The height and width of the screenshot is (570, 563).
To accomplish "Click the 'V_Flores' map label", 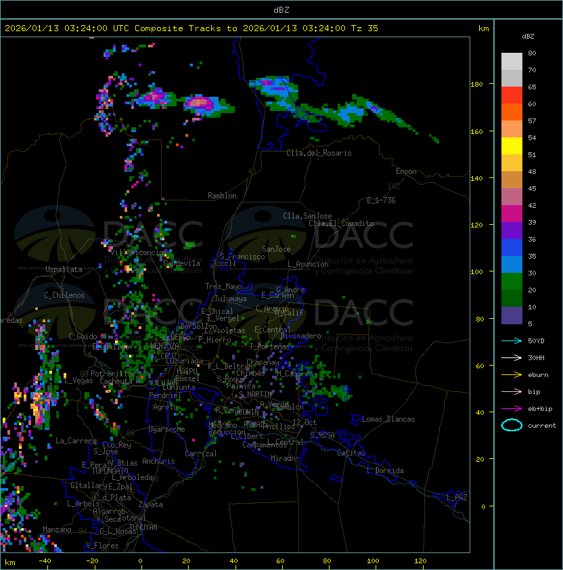I will [102, 546].
